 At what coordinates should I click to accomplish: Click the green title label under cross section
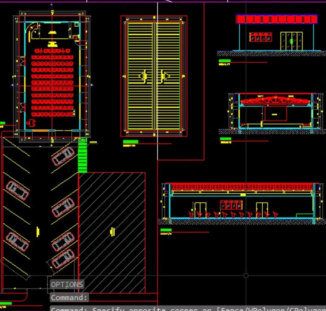226,139
